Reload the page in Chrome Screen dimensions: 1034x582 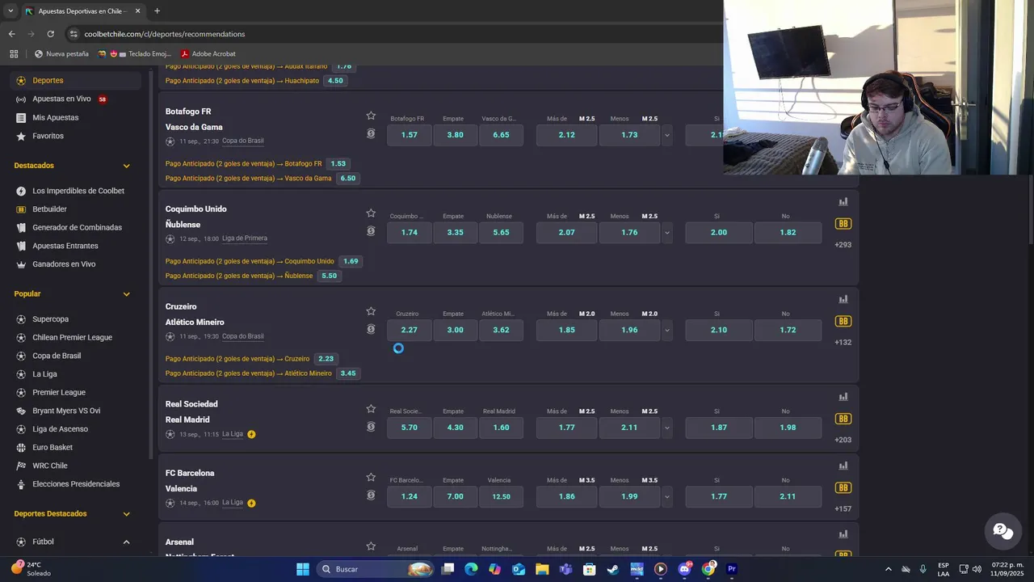[x=50, y=34]
